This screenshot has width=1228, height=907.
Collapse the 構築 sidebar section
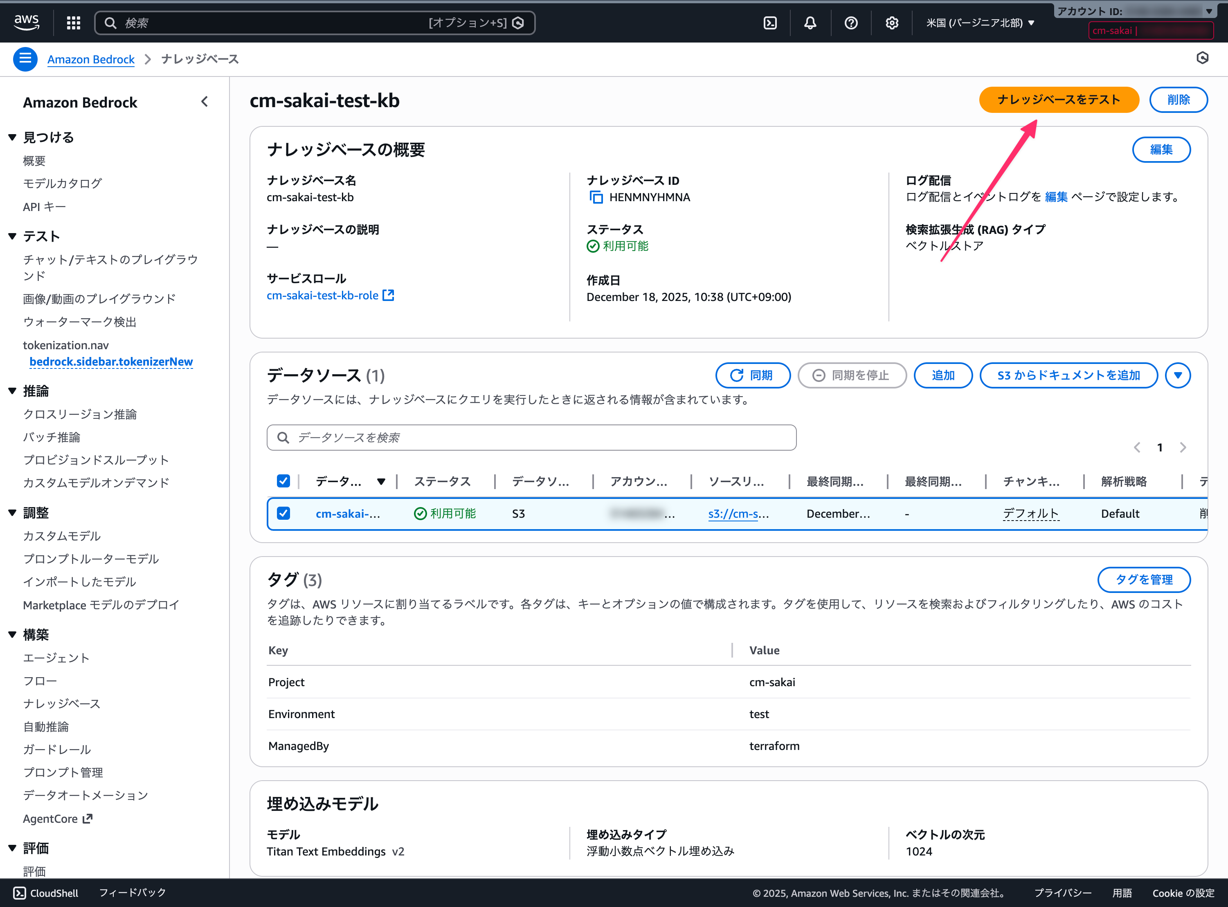tap(13, 635)
